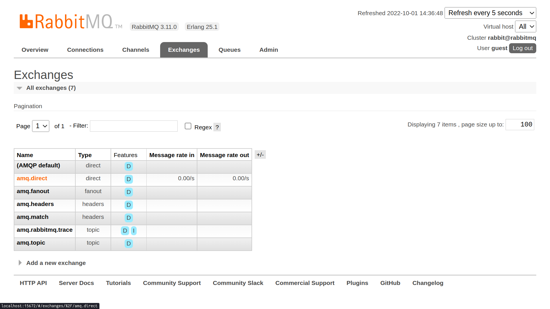Click the I (internal) badge for amq.rabbitmq.trace
This screenshot has height=309, width=550.
[133, 231]
